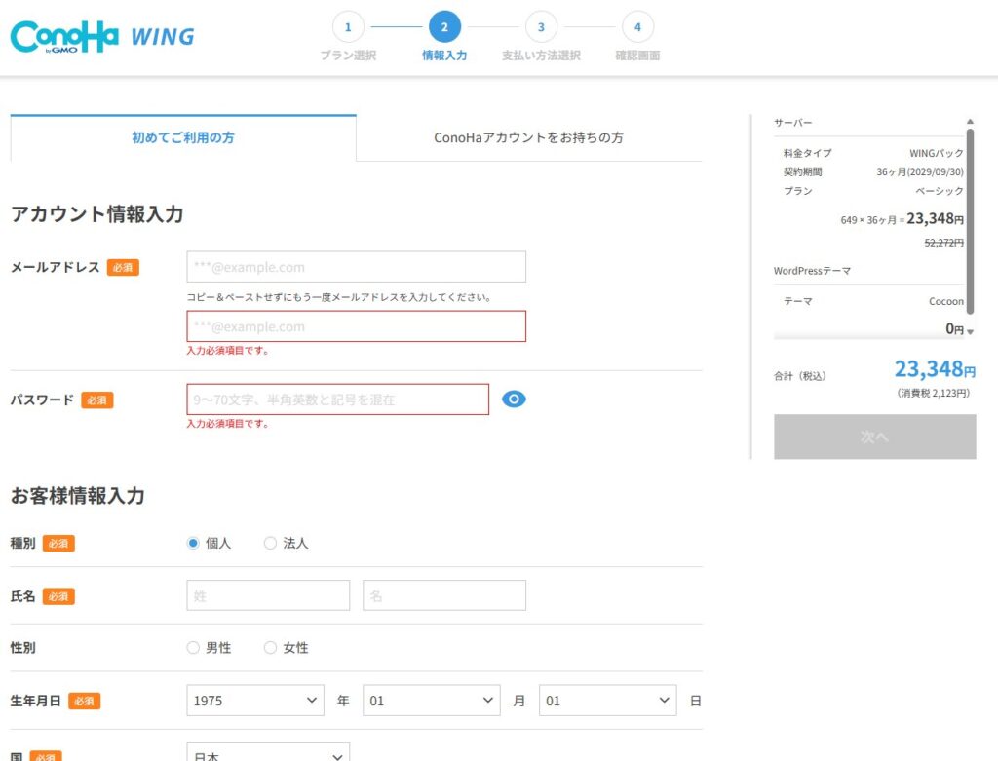Select the 法人 radio button
The width and height of the screenshot is (998, 761).
(x=270, y=543)
